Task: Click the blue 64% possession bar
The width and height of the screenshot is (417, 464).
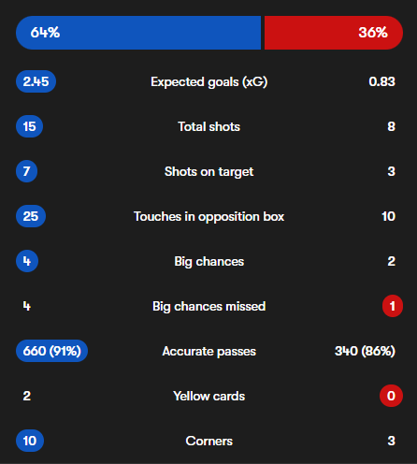Action: 138,33
